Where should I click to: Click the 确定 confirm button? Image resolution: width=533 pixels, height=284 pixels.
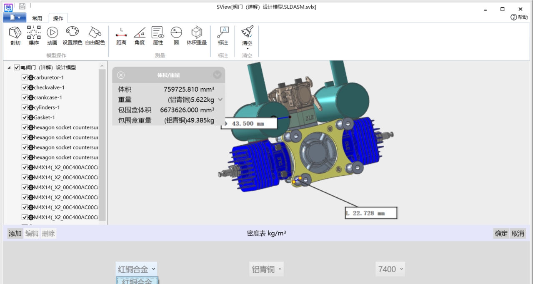(x=500, y=233)
